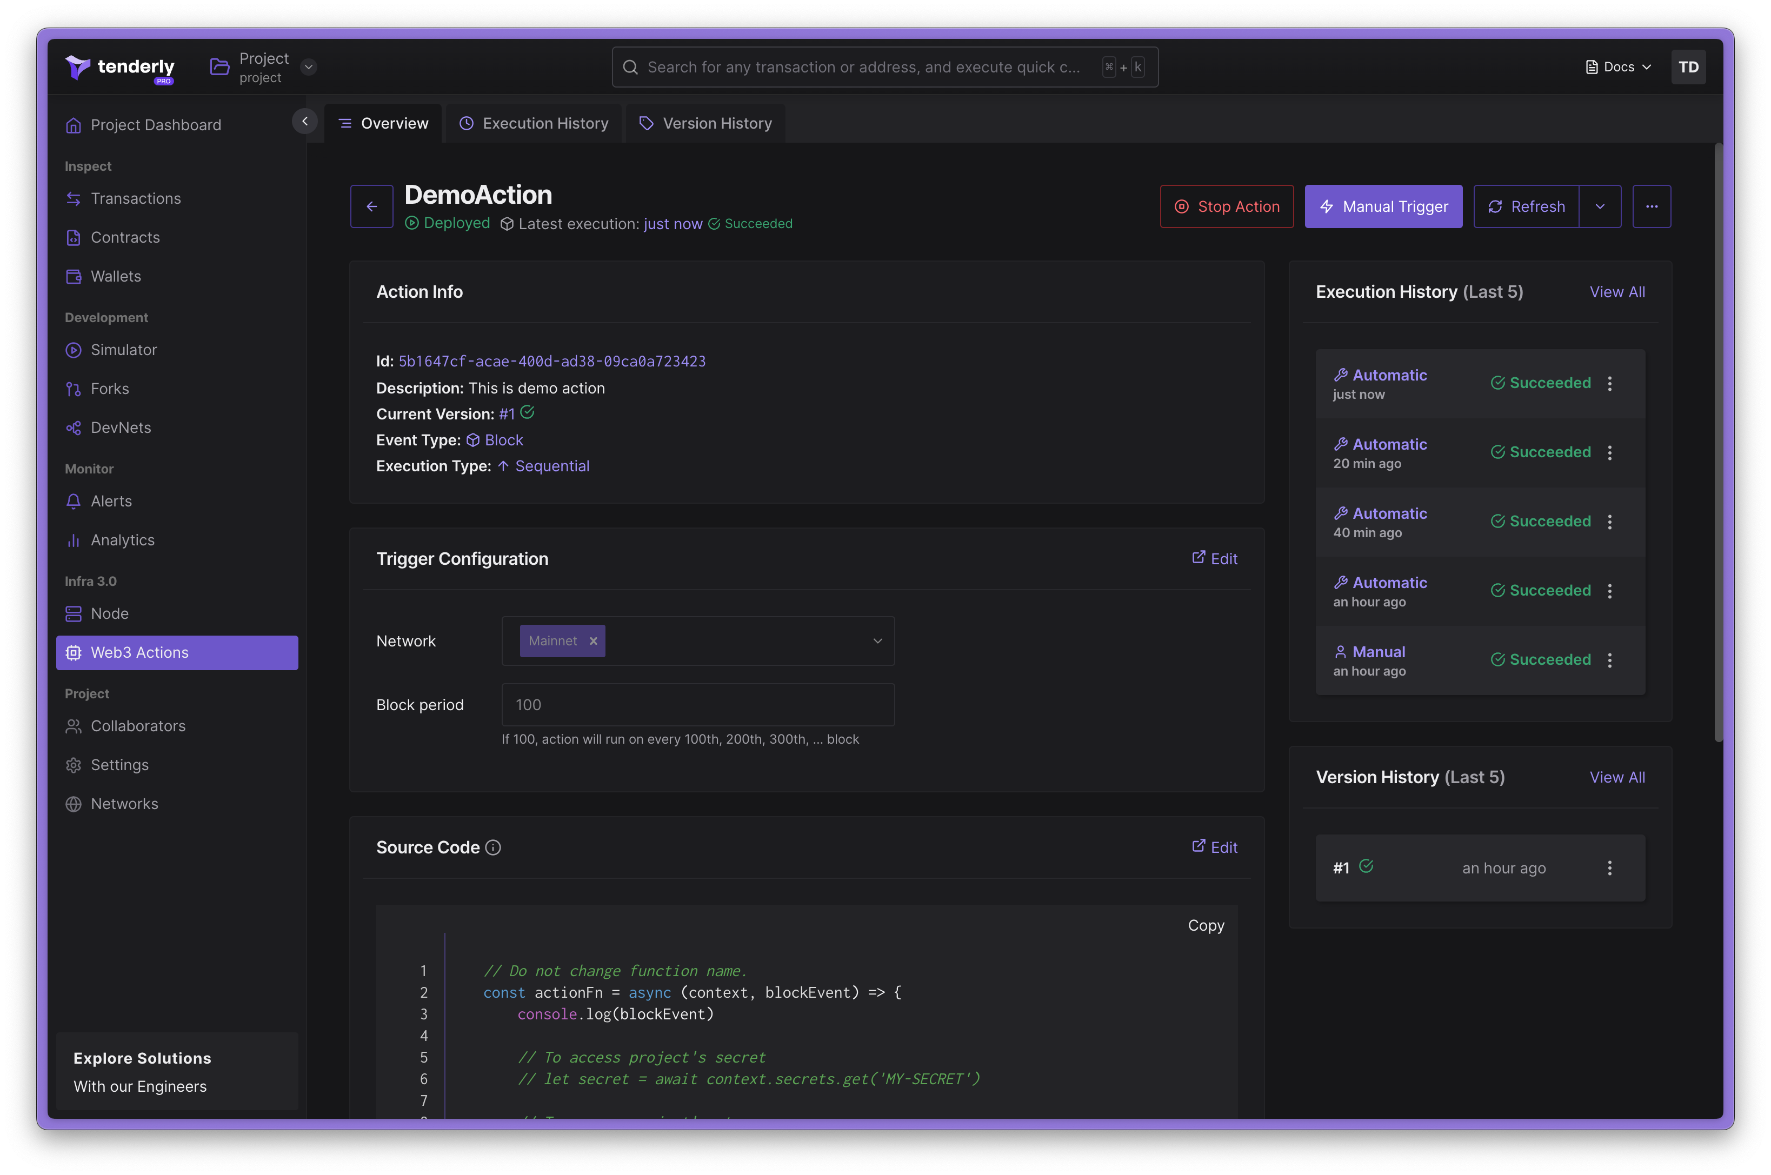Switch to the Execution History tab
Image resolution: width=1771 pixels, height=1175 pixels.
[x=534, y=124]
